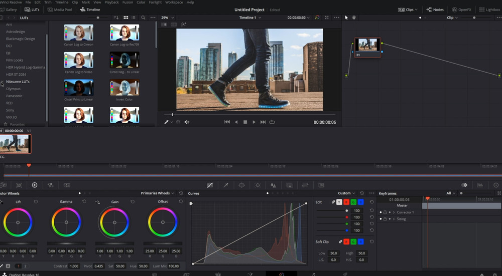Select the Qualifier eyedropper palette icon
Screen dimensions: 502x276
(x=226, y=185)
